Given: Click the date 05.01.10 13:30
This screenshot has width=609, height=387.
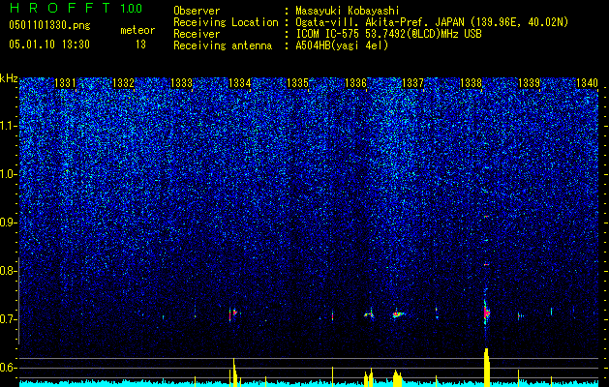Looking at the screenshot, I should click(49, 45).
